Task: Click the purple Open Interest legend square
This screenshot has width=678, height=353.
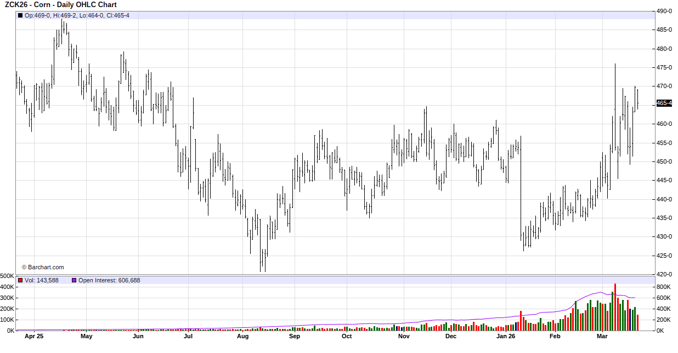Action: (74, 280)
